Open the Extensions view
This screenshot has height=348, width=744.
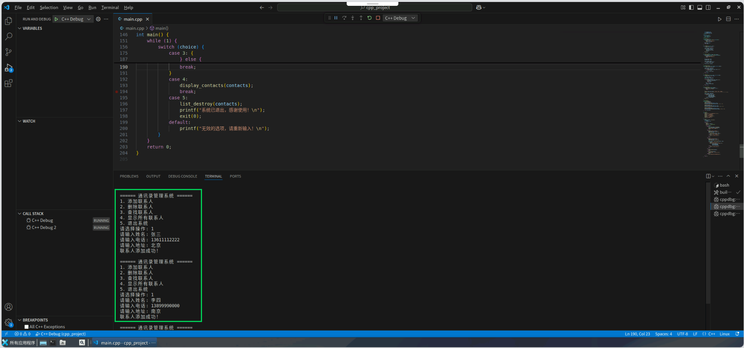[9, 83]
